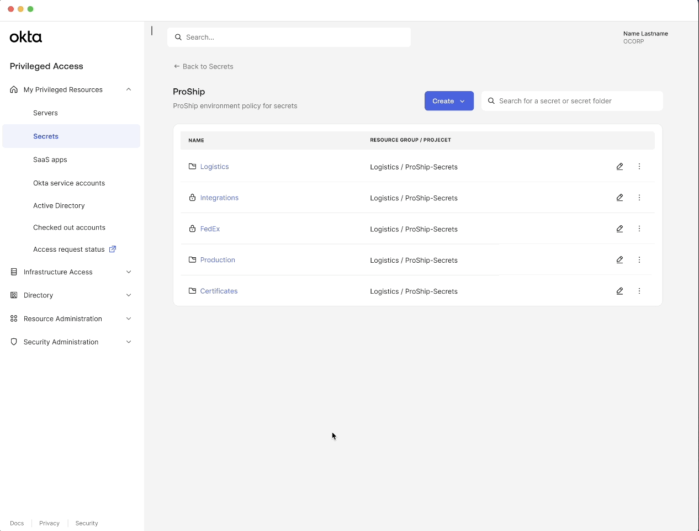699x531 pixels.
Task: Click the Name Lastname account label
Action: 645,34
